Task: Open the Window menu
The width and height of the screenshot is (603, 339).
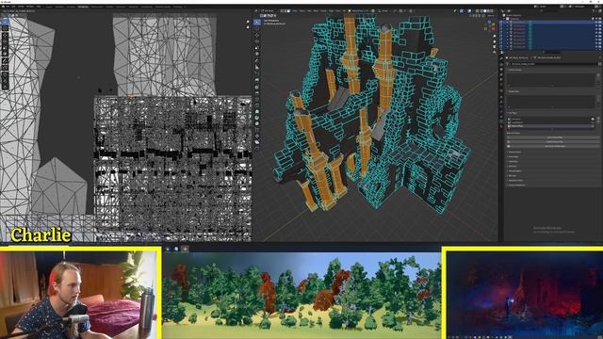Action: (x=30, y=7)
